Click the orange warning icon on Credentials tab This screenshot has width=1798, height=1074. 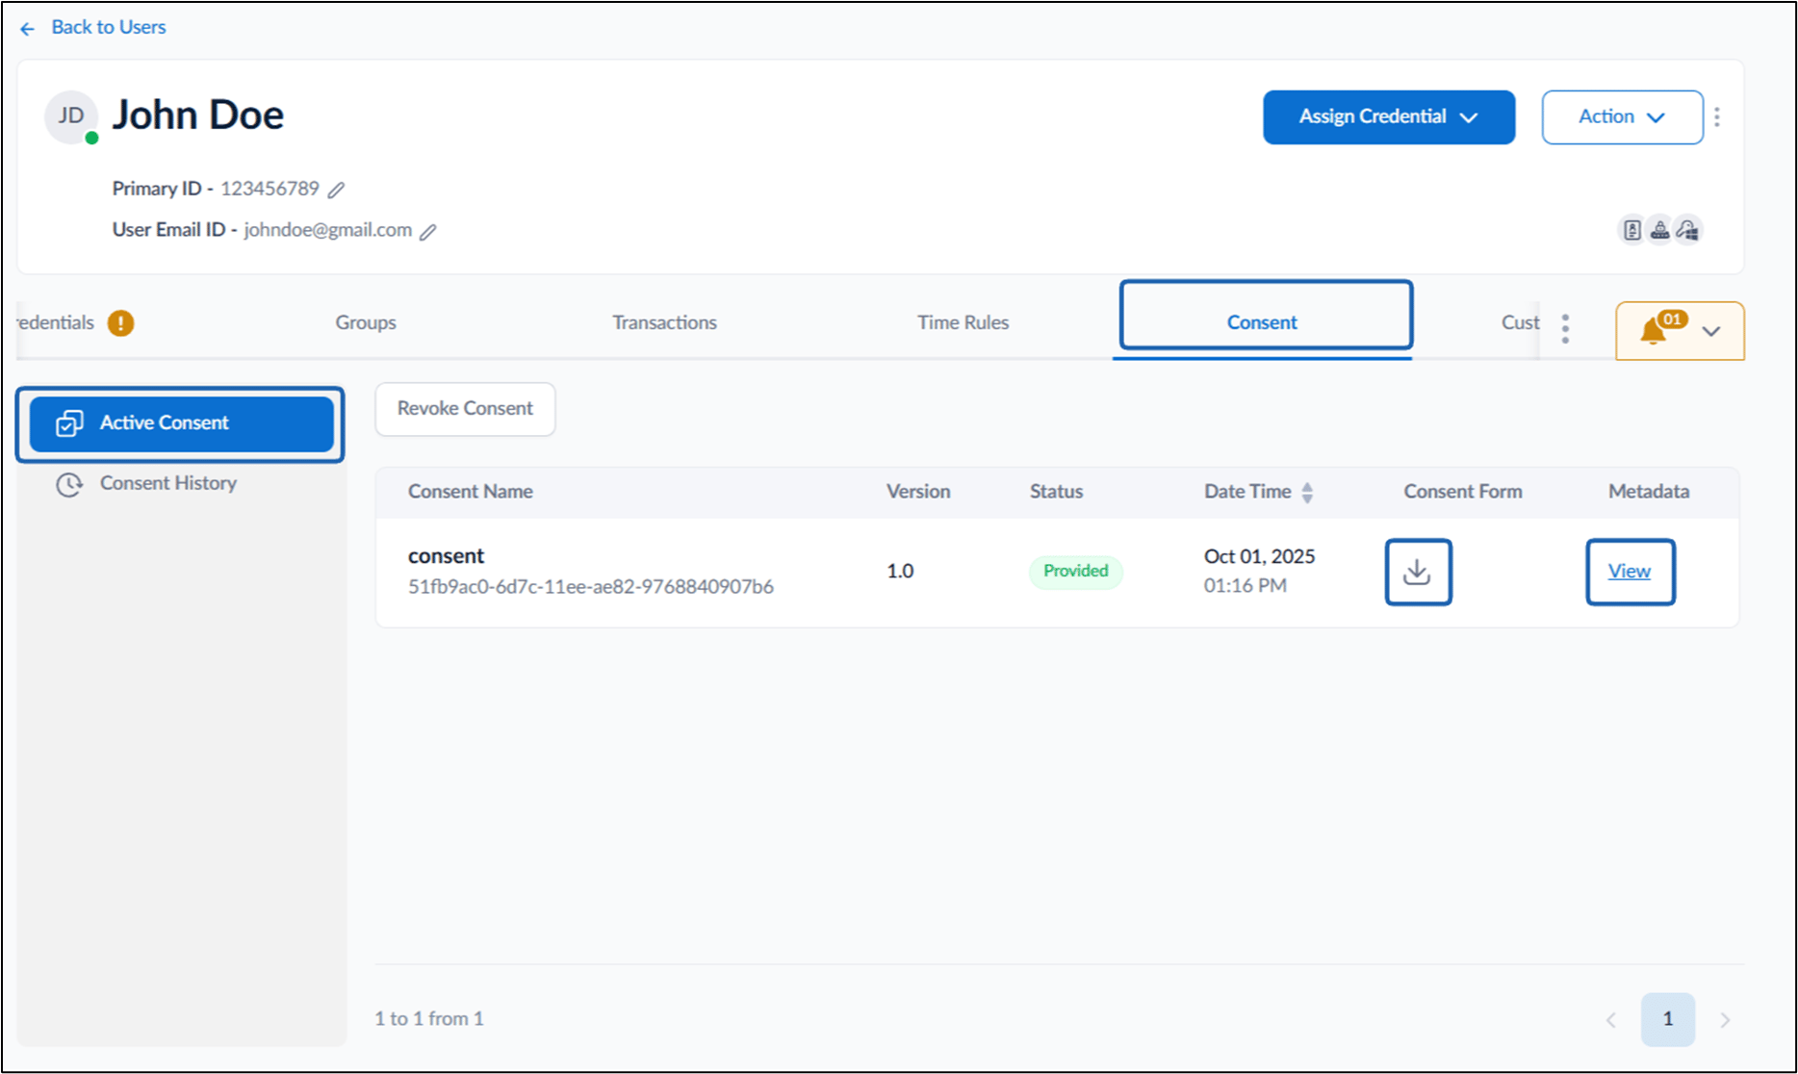pos(120,322)
